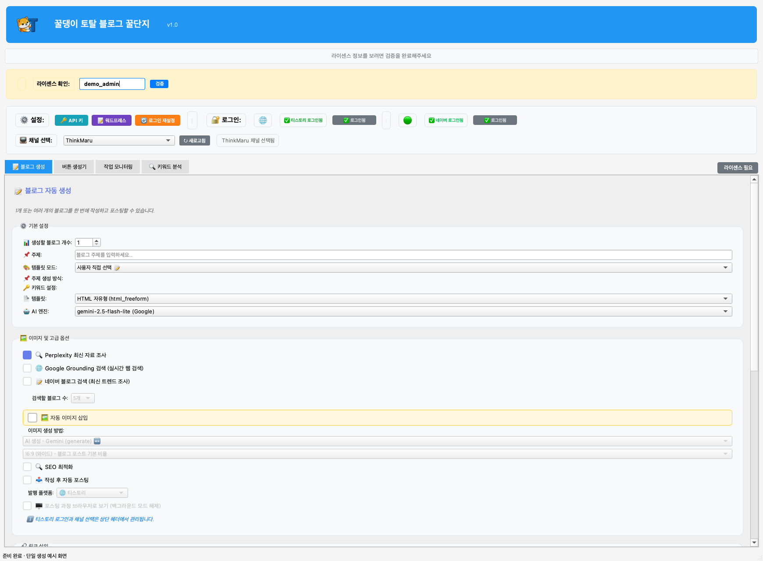Click the fox mascot app logo
Screen dimensions: 763x561
tap(27, 25)
